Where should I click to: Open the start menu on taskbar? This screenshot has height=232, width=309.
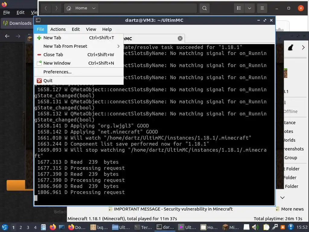(5, 227)
